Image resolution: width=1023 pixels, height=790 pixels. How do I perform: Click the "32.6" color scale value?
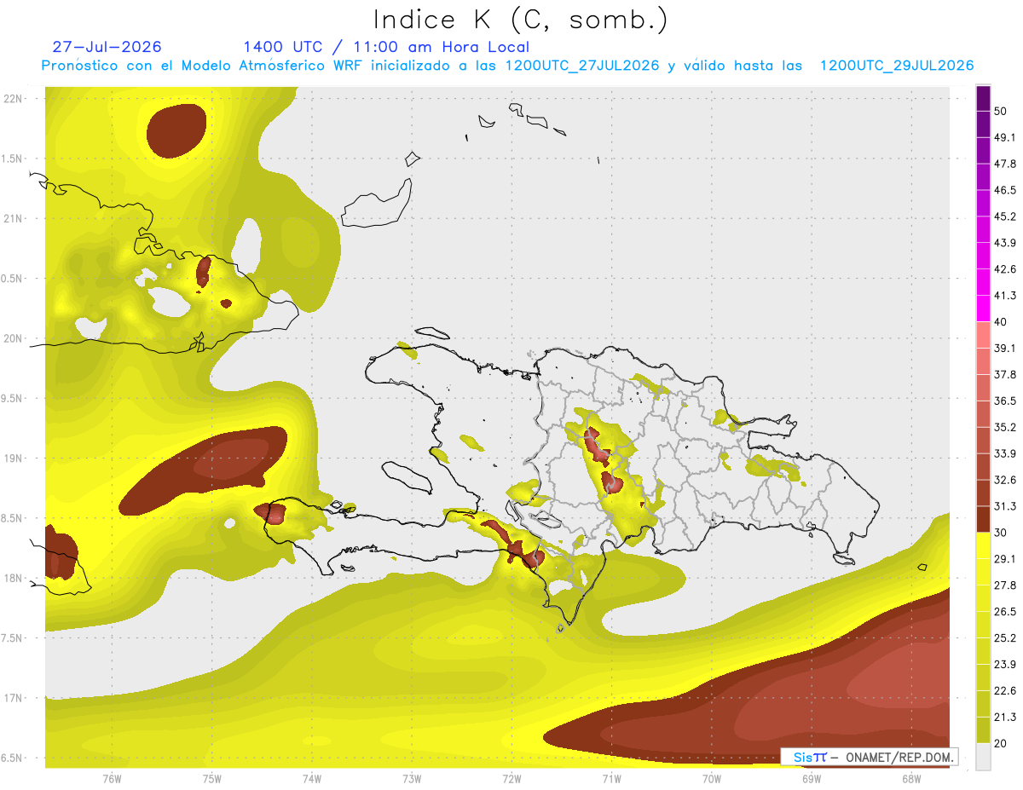pyautogui.click(x=1005, y=480)
